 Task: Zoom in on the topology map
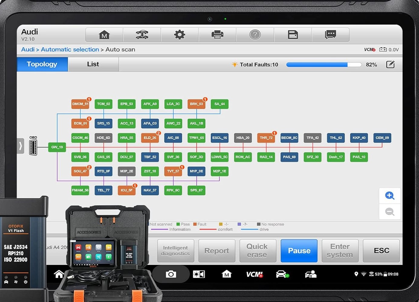390,196
